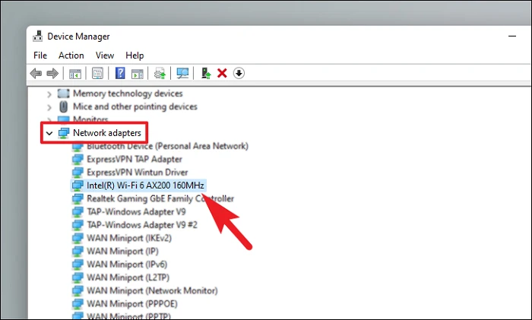Select Realtek Gaming GbE Family Controller

click(x=160, y=198)
